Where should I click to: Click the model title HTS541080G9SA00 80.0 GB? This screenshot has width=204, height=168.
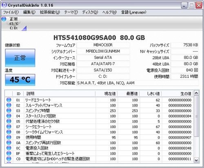(99, 38)
